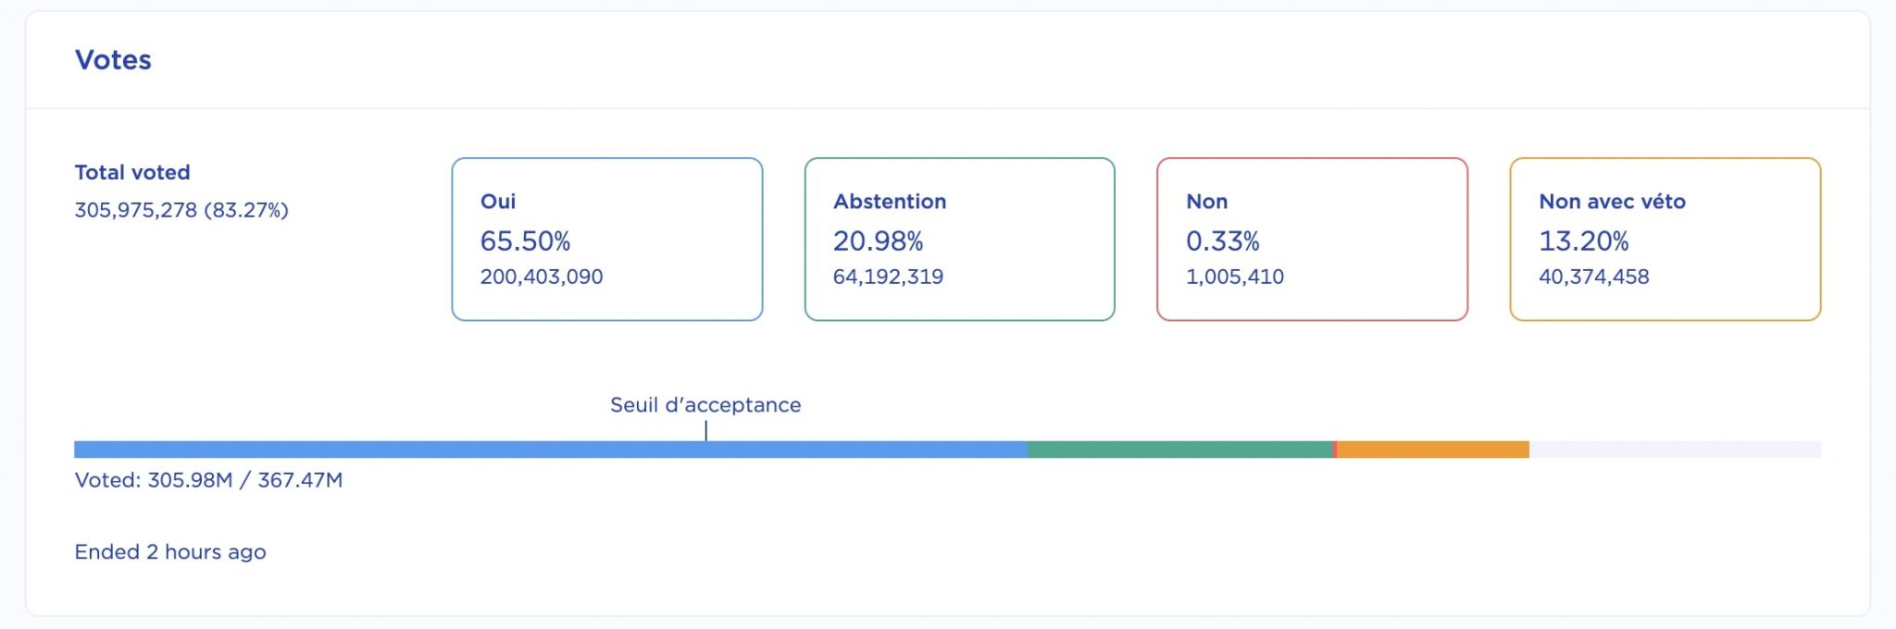1896x629 pixels.
Task: Click the orange Non avec véto bar segment
Action: tap(1430, 448)
